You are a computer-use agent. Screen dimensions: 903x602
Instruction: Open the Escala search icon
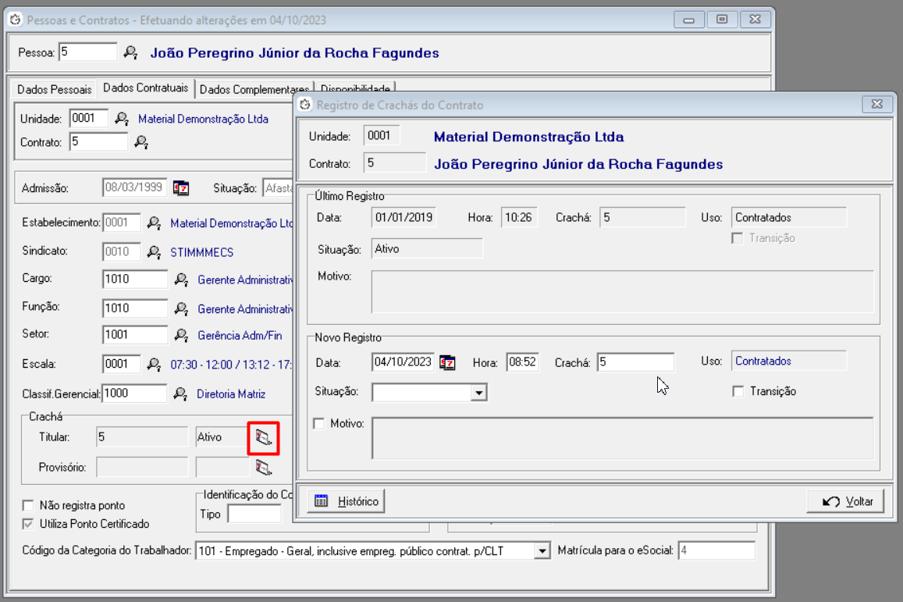pos(154,365)
